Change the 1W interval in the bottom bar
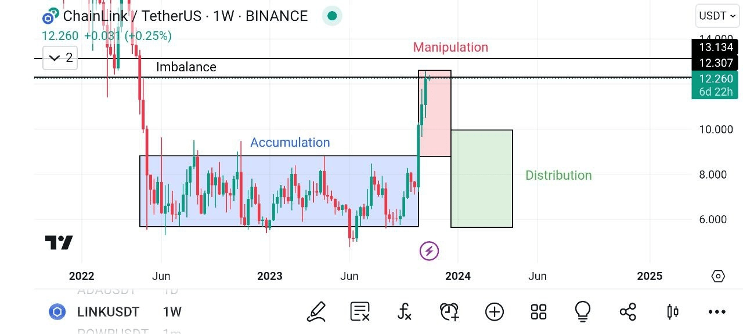The height and width of the screenshot is (334, 743). click(172, 312)
